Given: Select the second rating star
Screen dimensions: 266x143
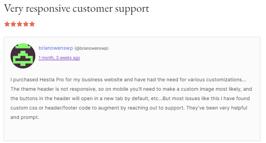Looking at the screenshot, I should pos(13,24).
